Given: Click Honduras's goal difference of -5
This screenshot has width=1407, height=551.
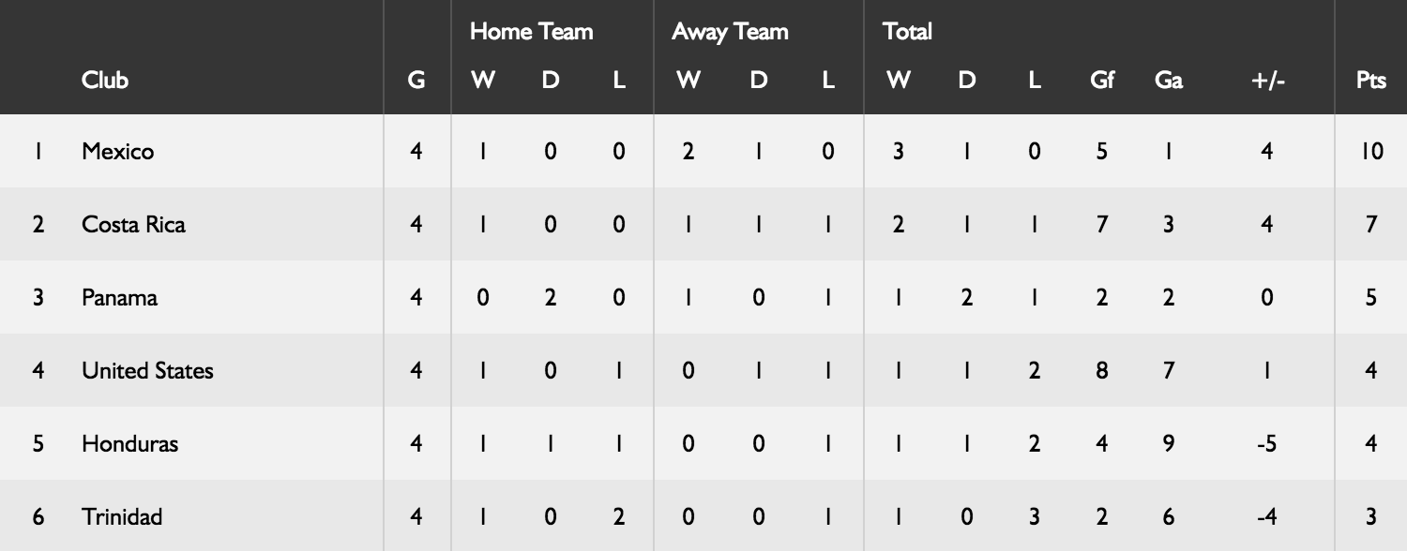Looking at the screenshot, I should point(1266,443).
